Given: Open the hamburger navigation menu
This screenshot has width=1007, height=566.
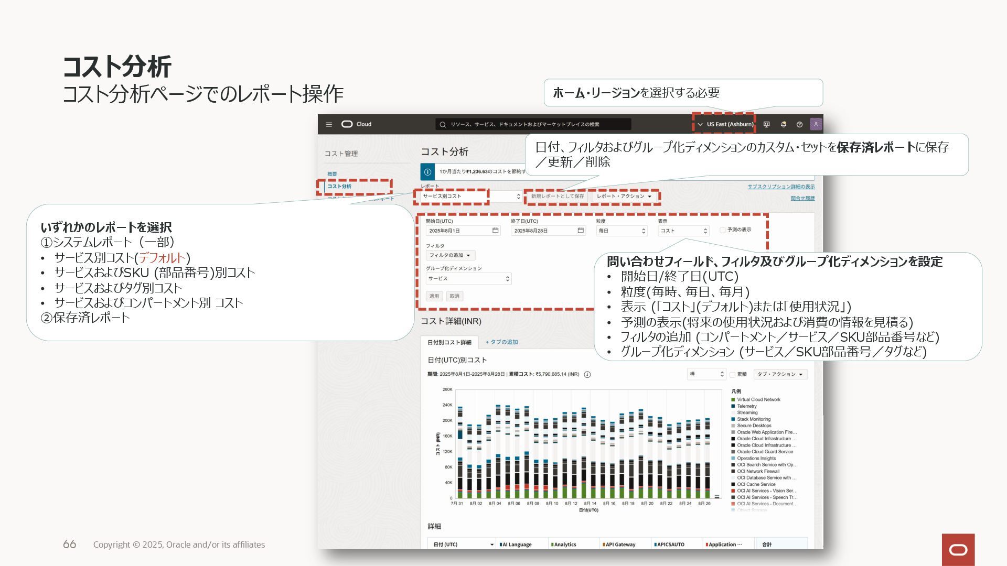Looking at the screenshot, I should point(329,125).
